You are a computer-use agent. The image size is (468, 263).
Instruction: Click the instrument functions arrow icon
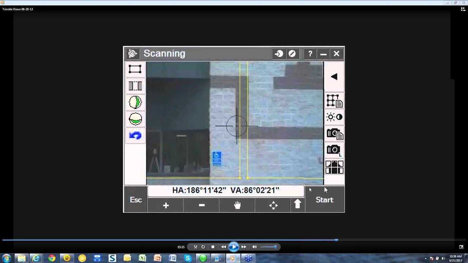point(279,54)
